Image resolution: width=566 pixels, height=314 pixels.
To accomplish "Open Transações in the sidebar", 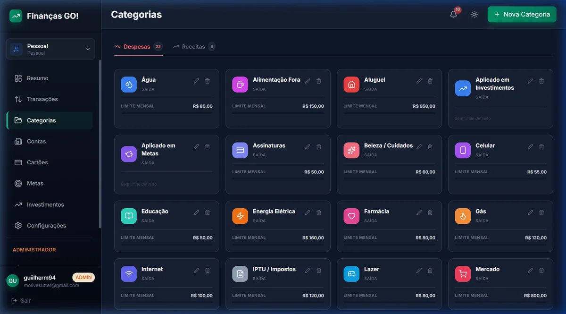I will coord(42,99).
